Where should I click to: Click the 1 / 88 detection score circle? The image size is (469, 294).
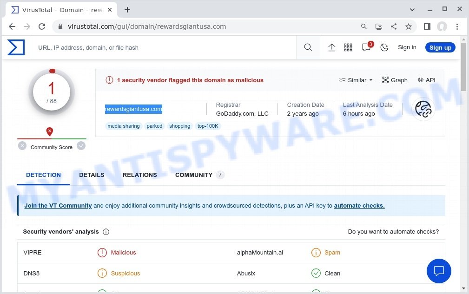tap(52, 92)
